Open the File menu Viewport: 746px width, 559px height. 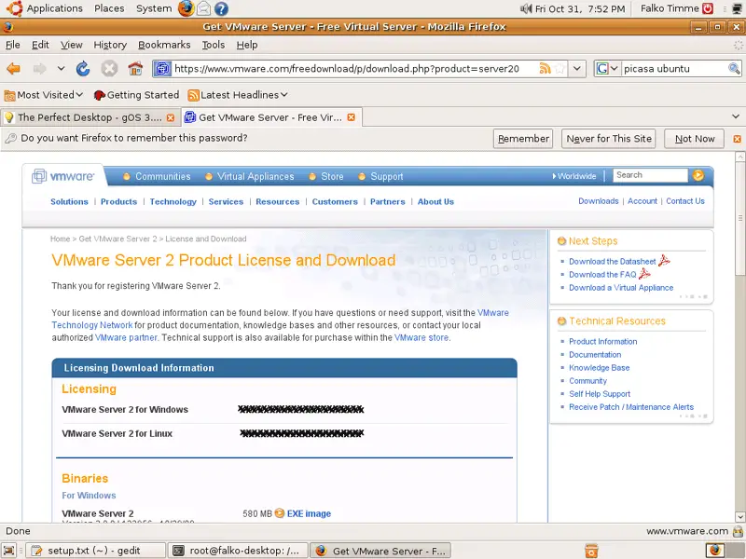click(x=13, y=45)
